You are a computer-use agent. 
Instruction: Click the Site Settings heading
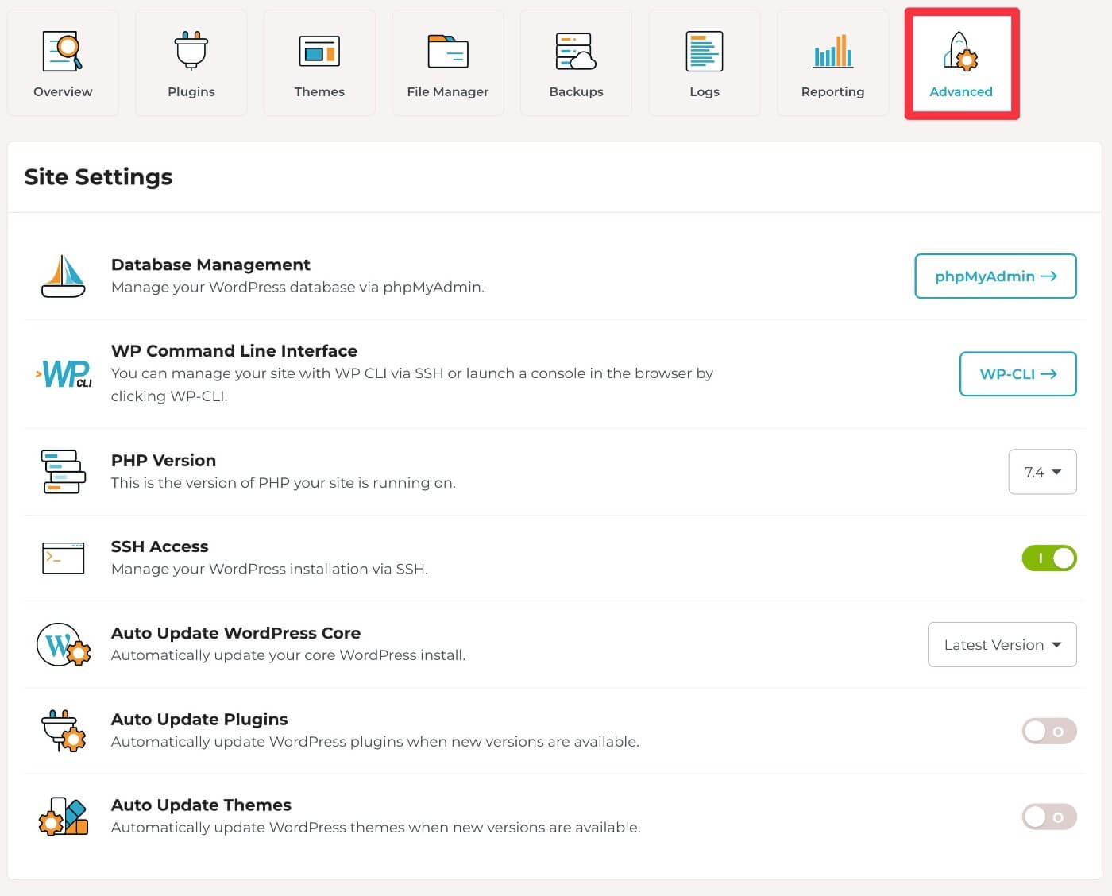(x=98, y=176)
